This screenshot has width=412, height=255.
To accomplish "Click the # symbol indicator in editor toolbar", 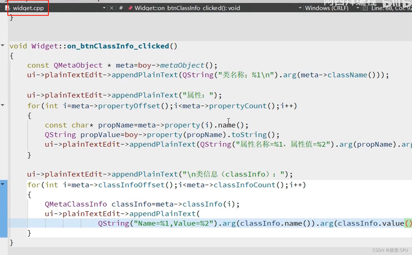I will pos(121,8).
